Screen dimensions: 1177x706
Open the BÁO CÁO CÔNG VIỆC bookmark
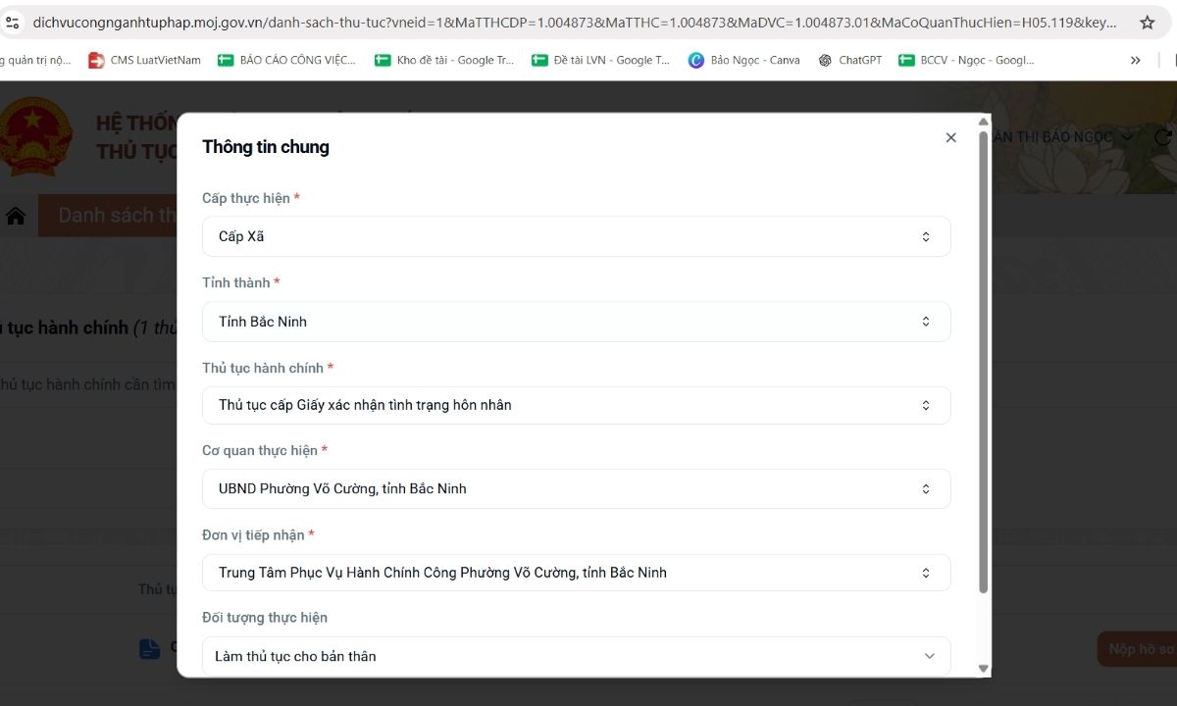click(x=287, y=60)
